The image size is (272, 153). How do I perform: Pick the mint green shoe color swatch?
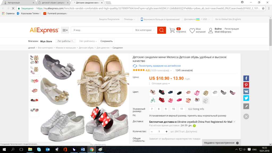[x=153, y=100]
